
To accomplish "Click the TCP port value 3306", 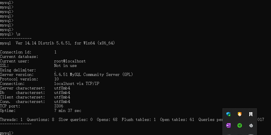I will (x=58, y=106).
